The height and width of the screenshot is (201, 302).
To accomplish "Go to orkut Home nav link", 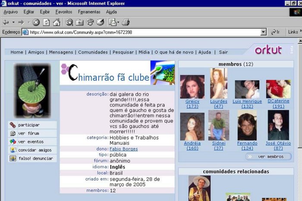I will point(17,52).
